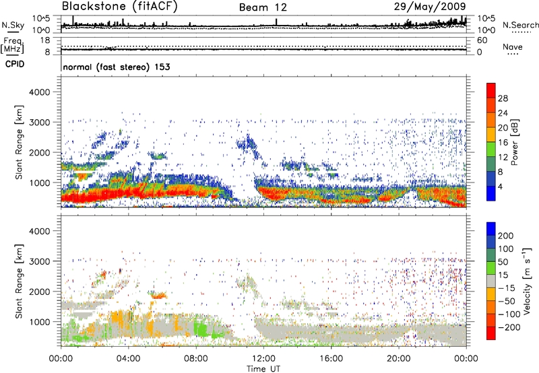Click the '12:00' time tick label
Image resolution: width=539 pixels, height=373 pixels.
[x=263, y=359]
